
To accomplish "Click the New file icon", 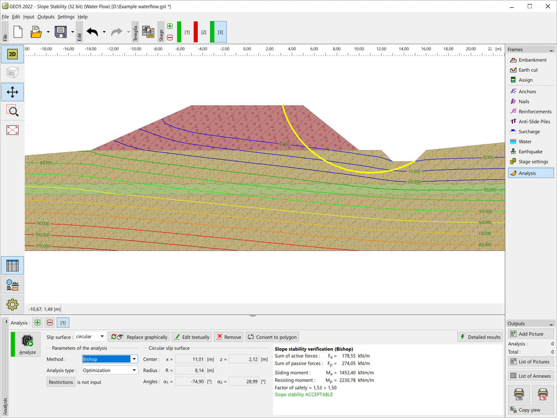I will (18, 32).
